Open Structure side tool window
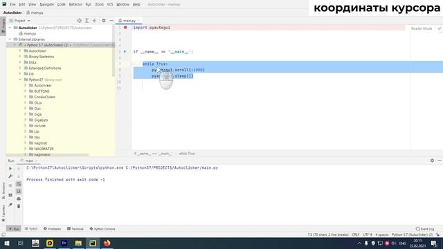The width and height of the screenshot is (443, 249). [x=3, y=191]
